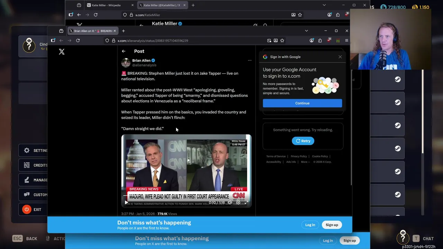Click Brian Allen's profile avatar
The height and width of the screenshot is (249, 443).
pos(126,63)
